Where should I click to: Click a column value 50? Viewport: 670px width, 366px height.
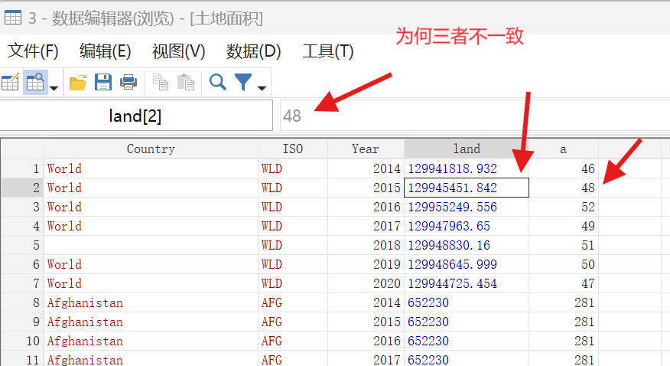(564, 264)
